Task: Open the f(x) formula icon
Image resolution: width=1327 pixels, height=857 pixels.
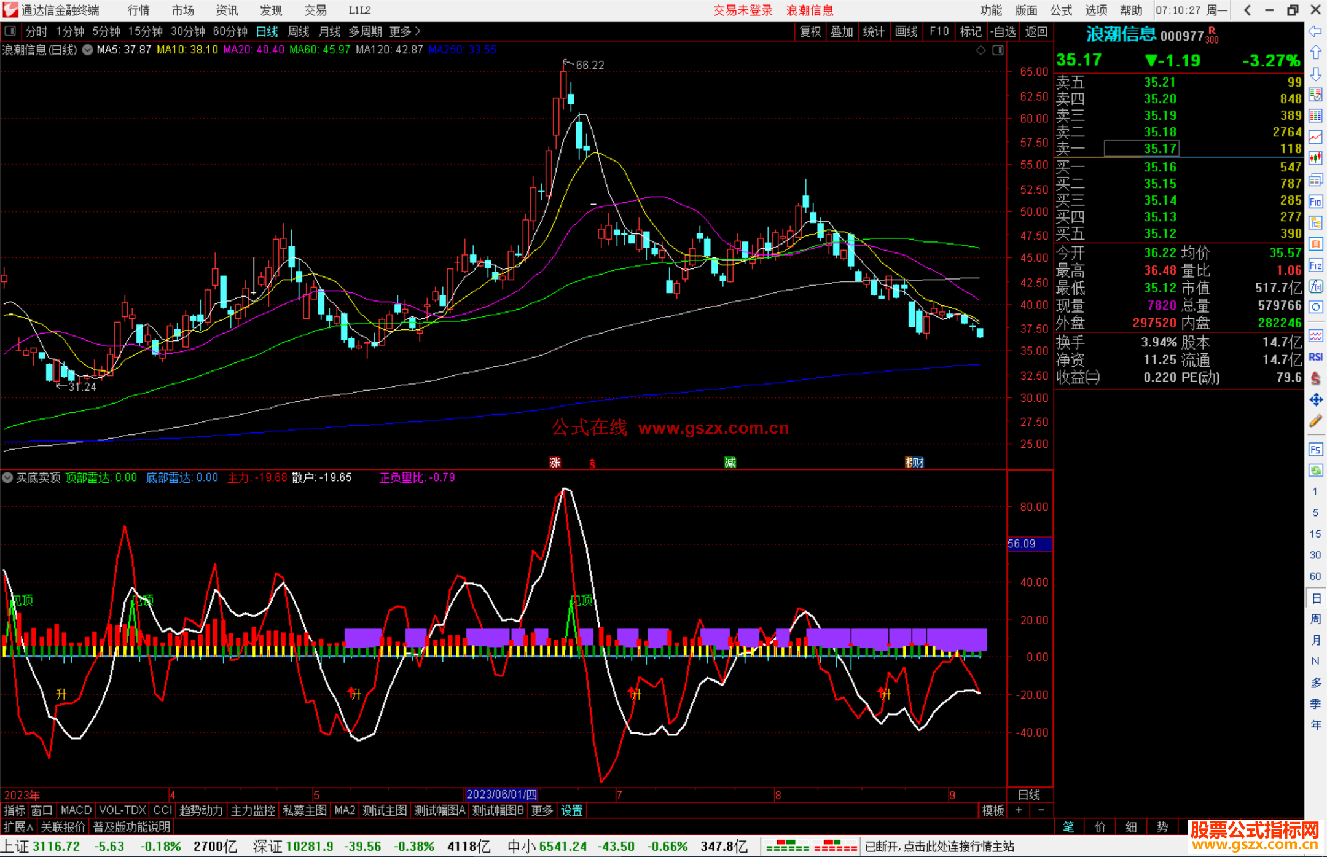Action: [1315, 286]
